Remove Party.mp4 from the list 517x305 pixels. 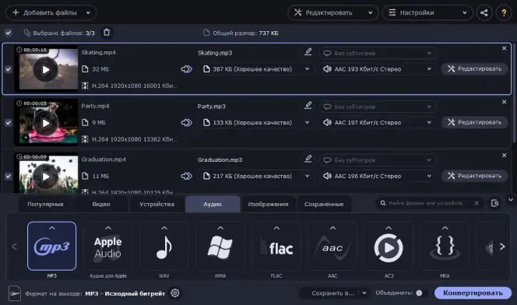pos(504,102)
